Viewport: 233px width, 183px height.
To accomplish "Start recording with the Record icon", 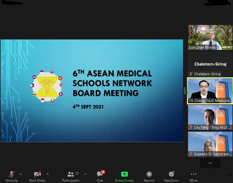I will click(149, 174).
